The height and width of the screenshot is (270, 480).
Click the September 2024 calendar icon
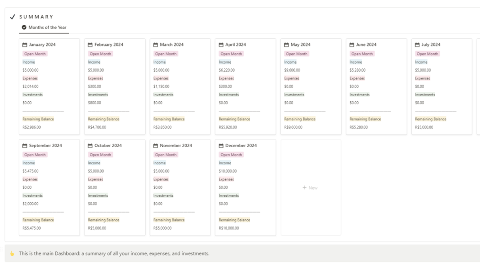[x=25, y=146]
